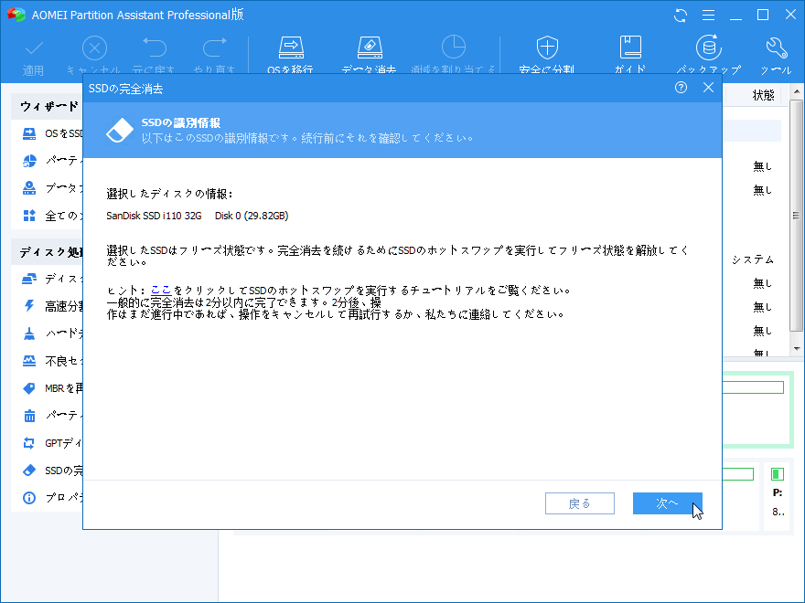Viewport: 805px width, 603px height.
Task: Open the バックアップ backup tool
Action: pyautogui.click(x=708, y=48)
